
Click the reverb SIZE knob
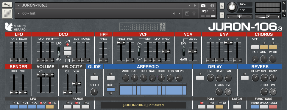tap(264, 78)
